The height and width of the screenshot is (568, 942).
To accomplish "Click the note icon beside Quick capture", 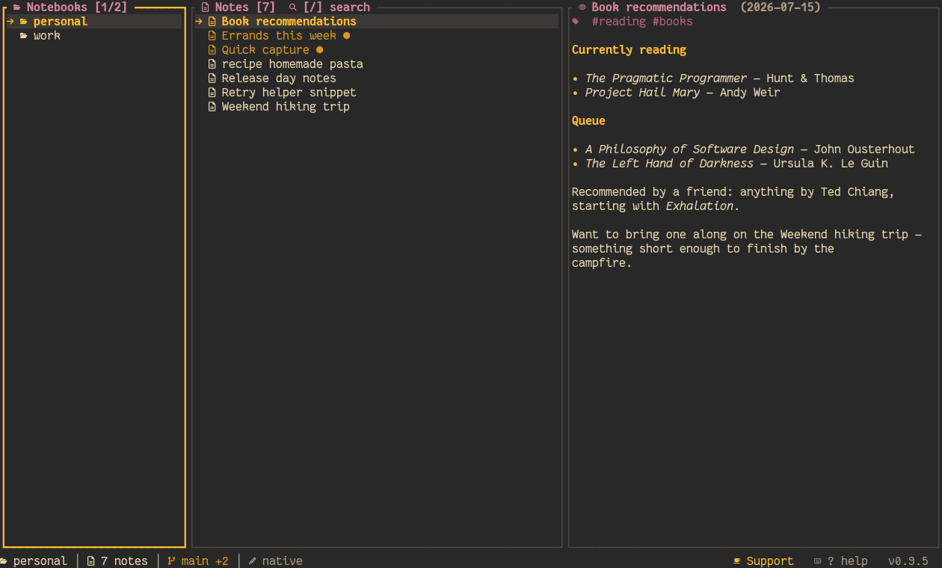I will (212, 50).
